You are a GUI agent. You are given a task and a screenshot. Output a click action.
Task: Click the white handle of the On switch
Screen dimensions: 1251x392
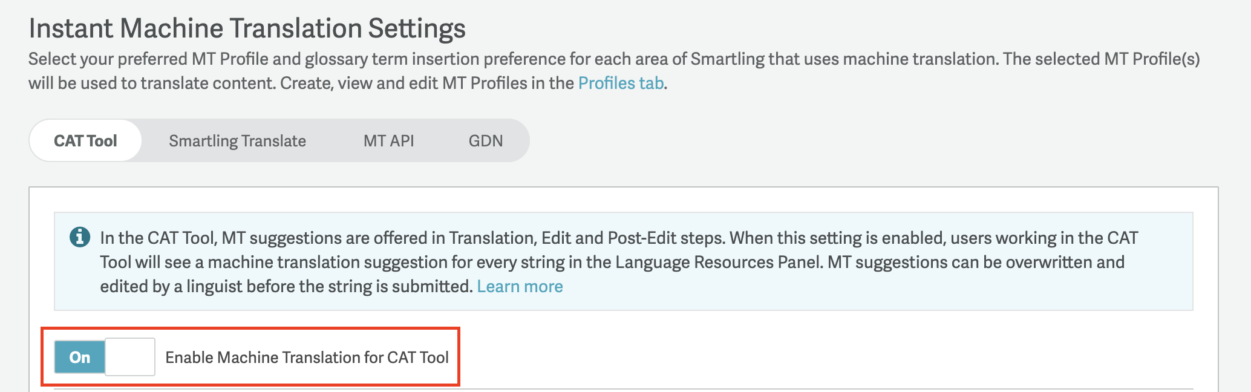[x=130, y=357]
